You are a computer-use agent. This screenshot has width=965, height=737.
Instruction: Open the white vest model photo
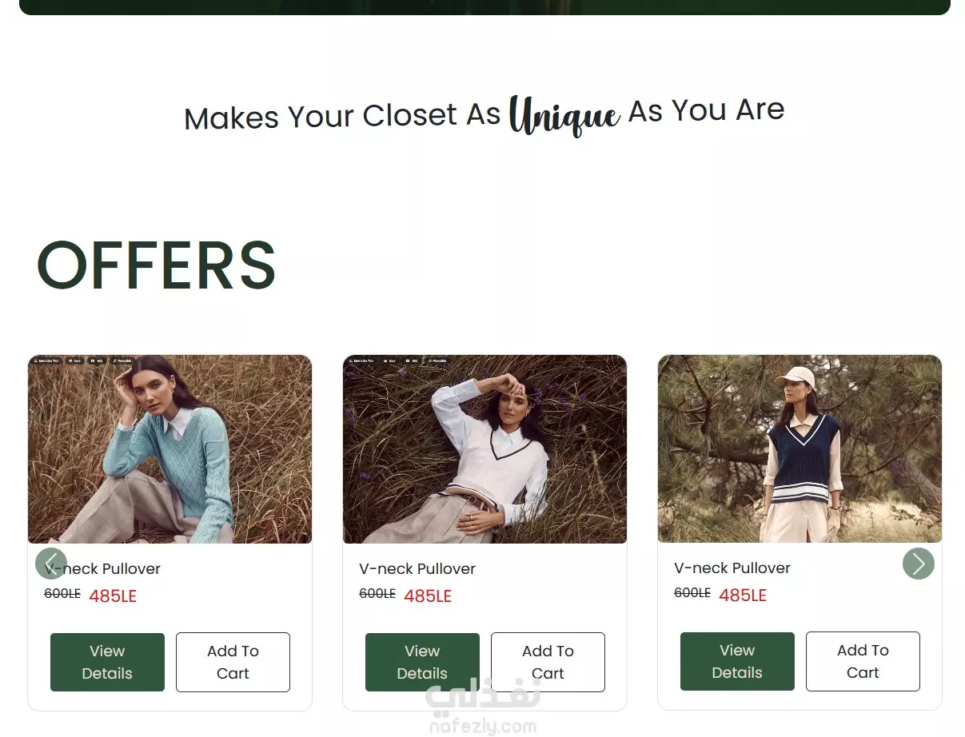pos(484,449)
